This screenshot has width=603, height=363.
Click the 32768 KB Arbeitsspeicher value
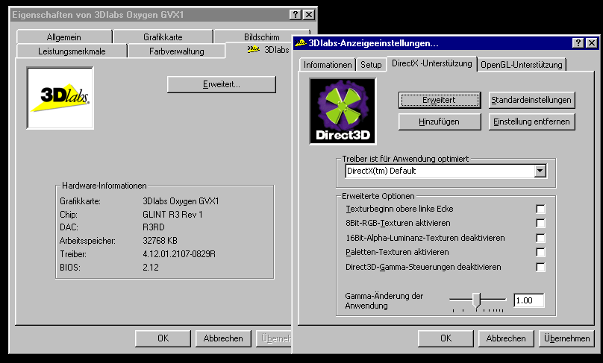pyautogui.click(x=160, y=241)
